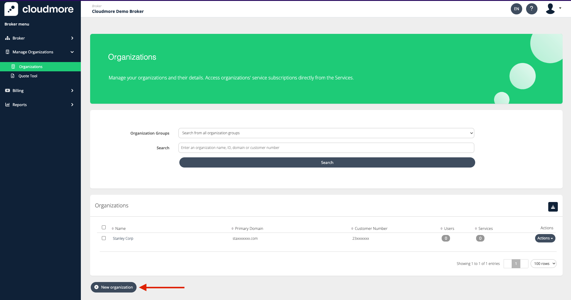Open the help question mark icon
Image resolution: width=571 pixels, height=300 pixels.
pyautogui.click(x=531, y=9)
